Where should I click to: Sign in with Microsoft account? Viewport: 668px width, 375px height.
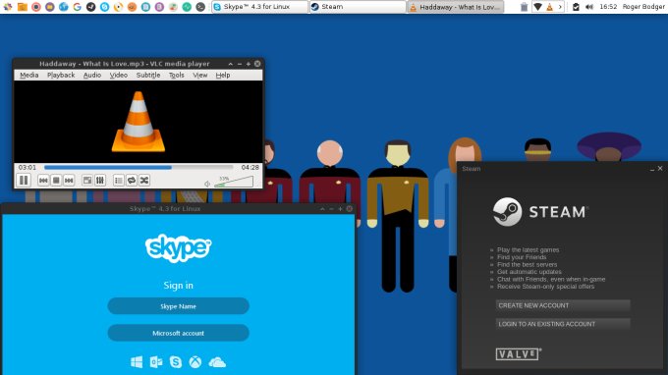[178, 333]
